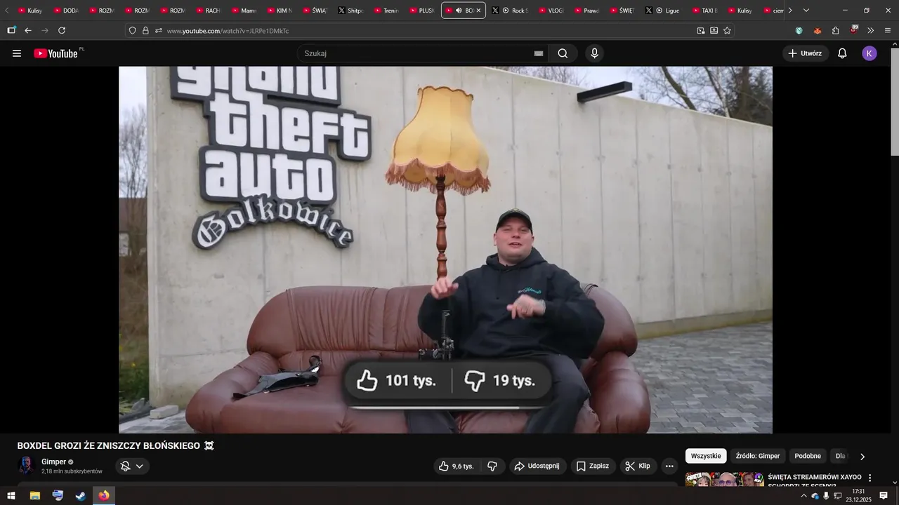This screenshot has height=505, width=899.
Task: Open options for ŚWIĘTA STREAMERÓW suggested video
Action: coord(870,478)
